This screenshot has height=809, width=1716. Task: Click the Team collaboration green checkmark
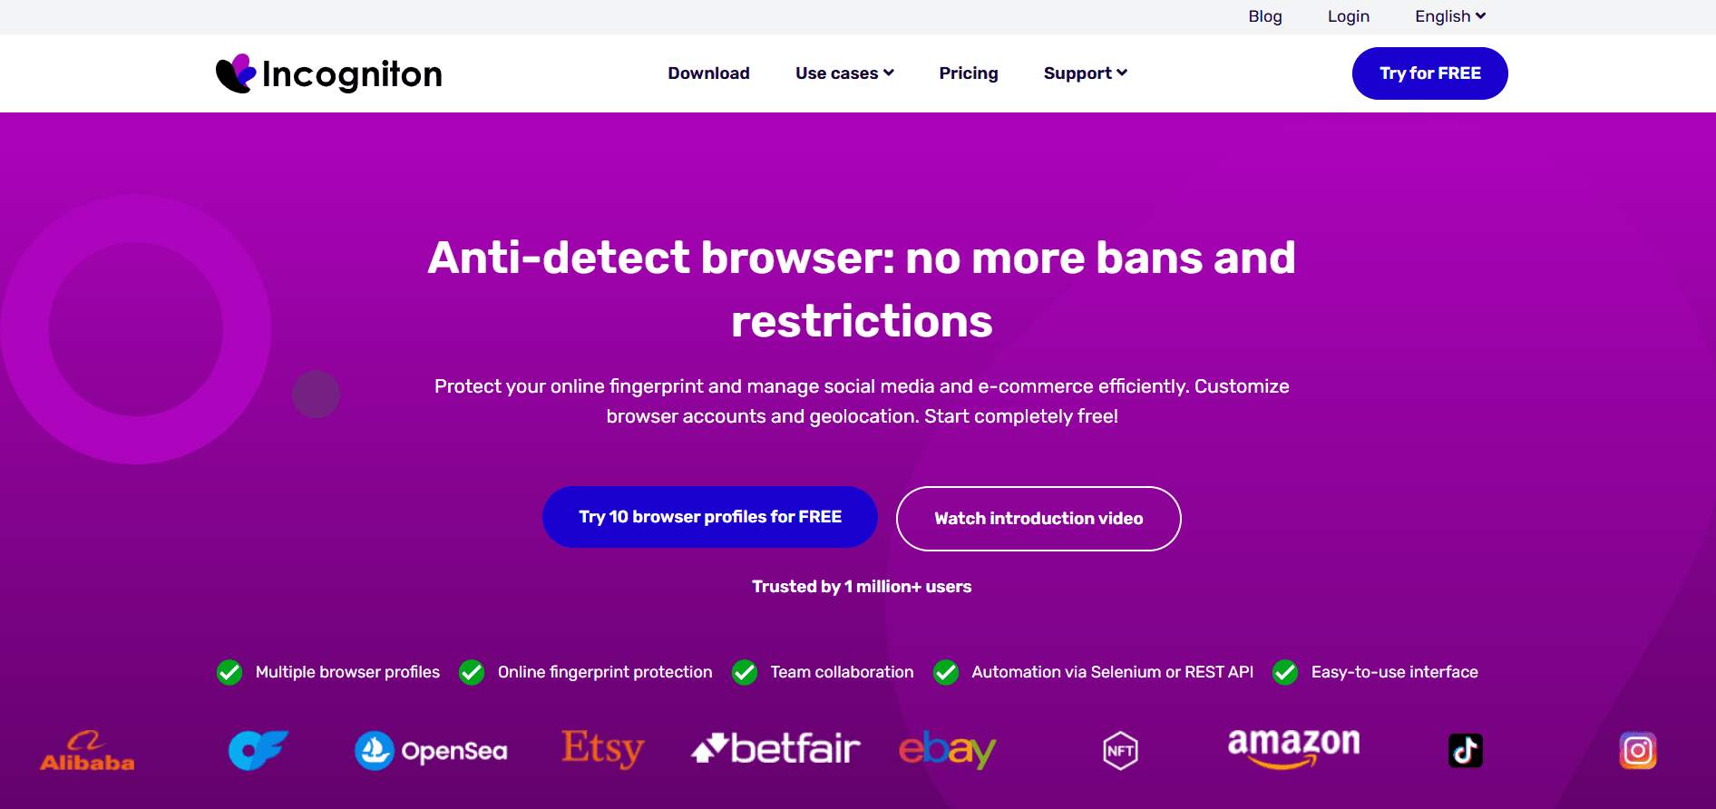click(x=745, y=672)
